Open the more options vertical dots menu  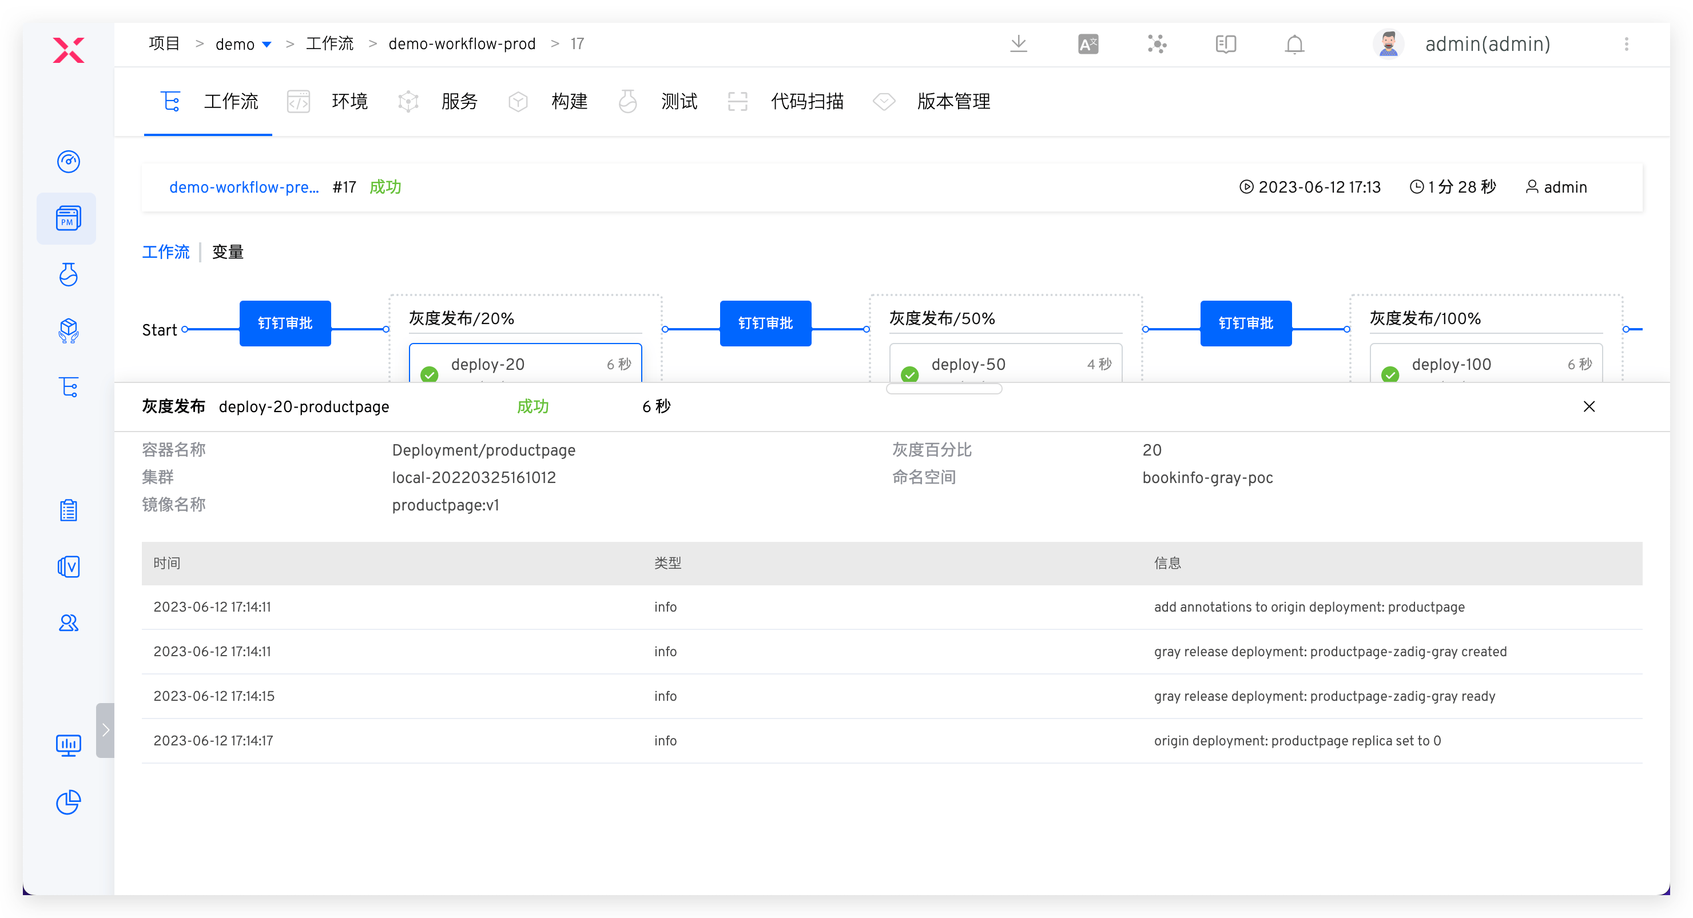tap(1626, 44)
